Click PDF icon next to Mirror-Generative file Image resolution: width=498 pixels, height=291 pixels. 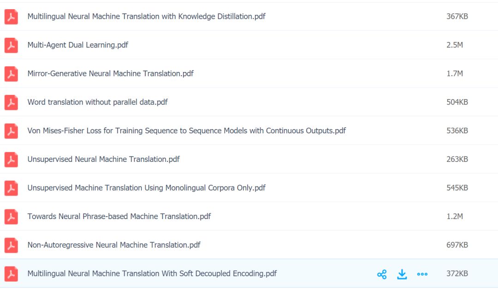coord(11,74)
